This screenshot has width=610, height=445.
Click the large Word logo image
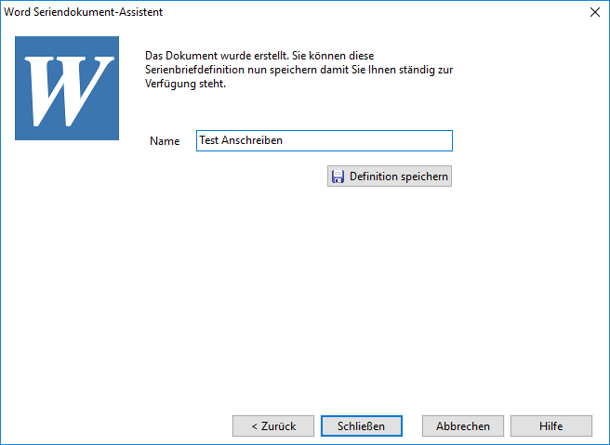tap(67, 88)
